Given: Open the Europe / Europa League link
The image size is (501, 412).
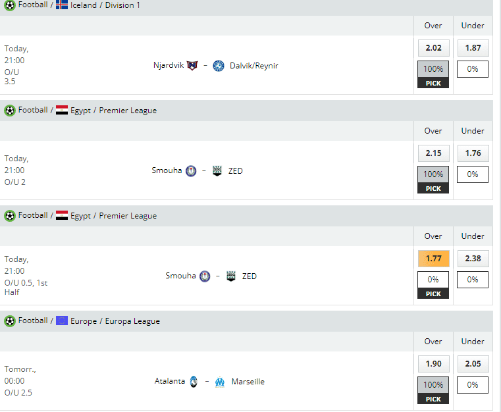Looking at the screenshot, I should pos(115,321).
